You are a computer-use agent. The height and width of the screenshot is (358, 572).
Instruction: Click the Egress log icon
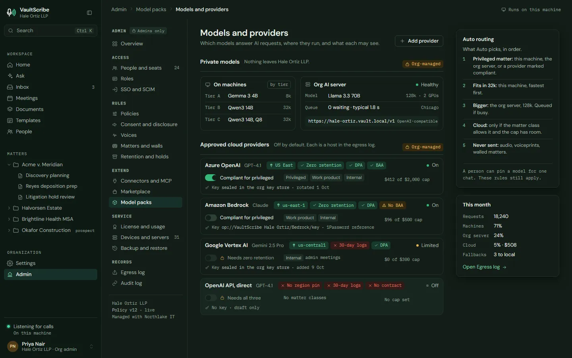[x=115, y=272]
